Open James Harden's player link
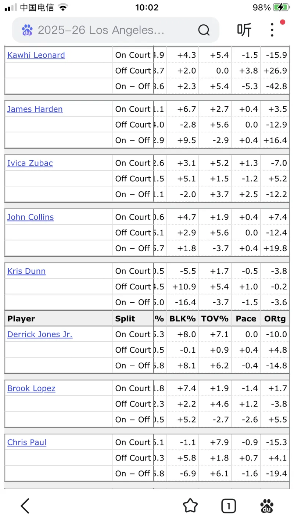This screenshot has width=294, height=523. 35,109
